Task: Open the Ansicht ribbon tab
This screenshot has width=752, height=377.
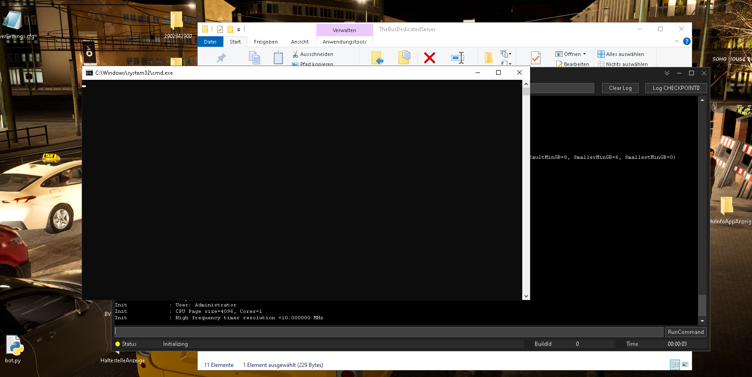Action: 299,42
